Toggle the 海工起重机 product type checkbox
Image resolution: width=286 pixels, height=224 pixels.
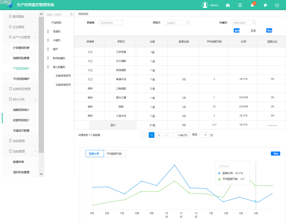[48, 67]
